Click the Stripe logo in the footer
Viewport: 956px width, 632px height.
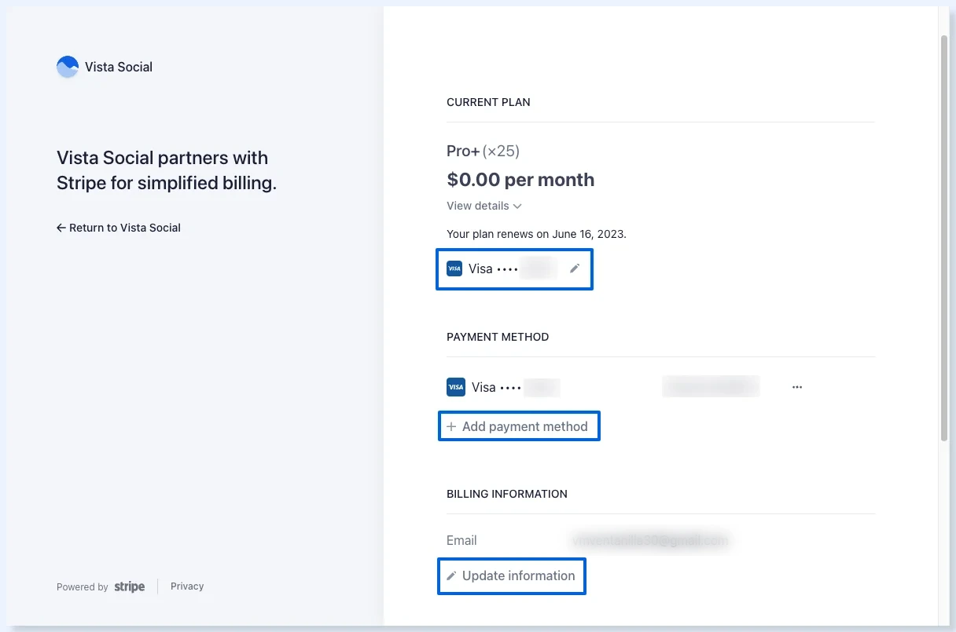pos(130,586)
